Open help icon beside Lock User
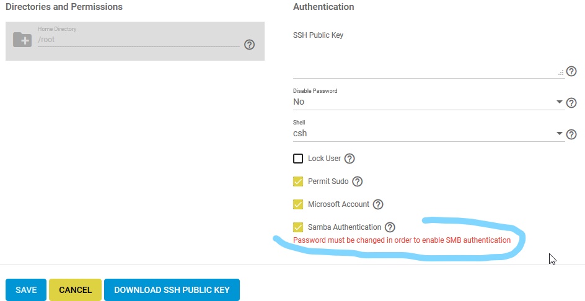 [x=350, y=159]
